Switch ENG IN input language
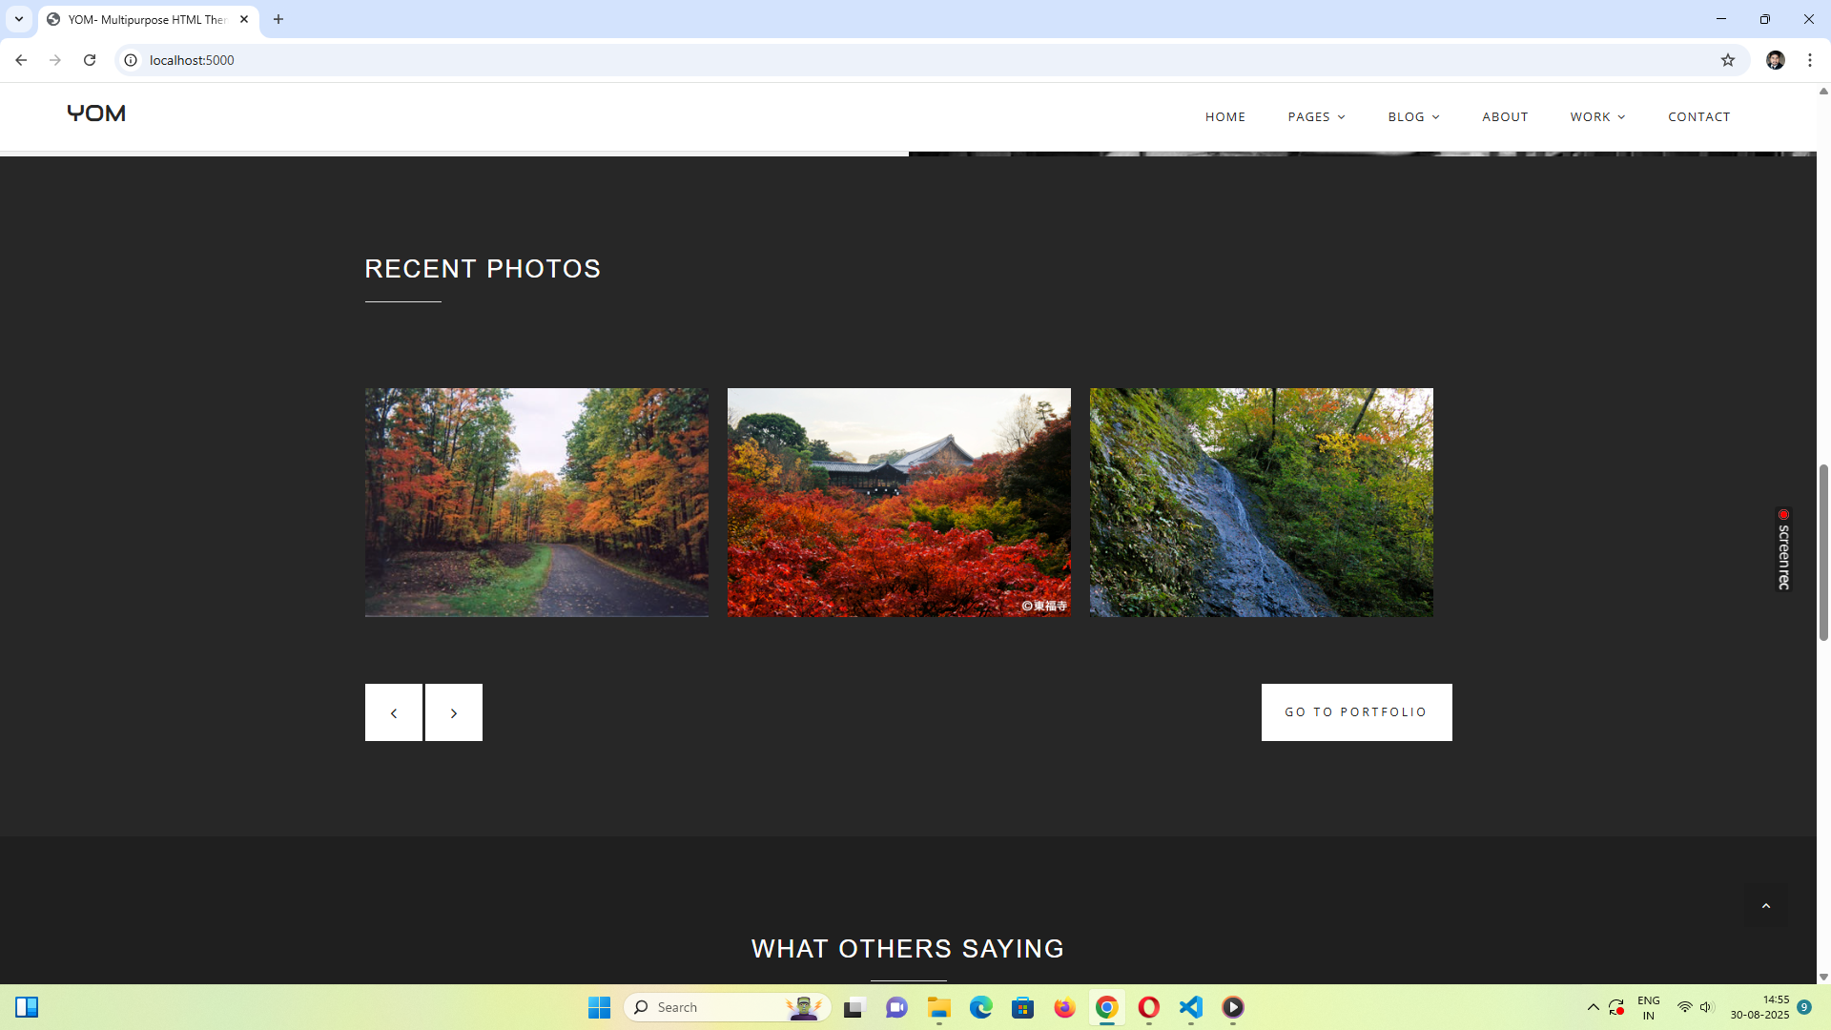This screenshot has height=1030, width=1831. coord(1648,1007)
